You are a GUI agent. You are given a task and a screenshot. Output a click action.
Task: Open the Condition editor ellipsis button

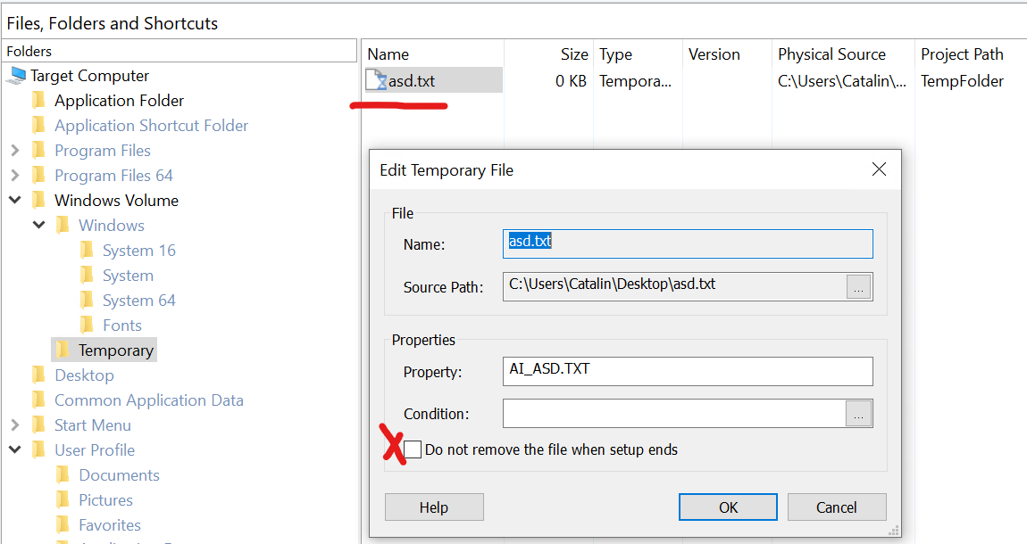pyautogui.click(x=858, y=414)
